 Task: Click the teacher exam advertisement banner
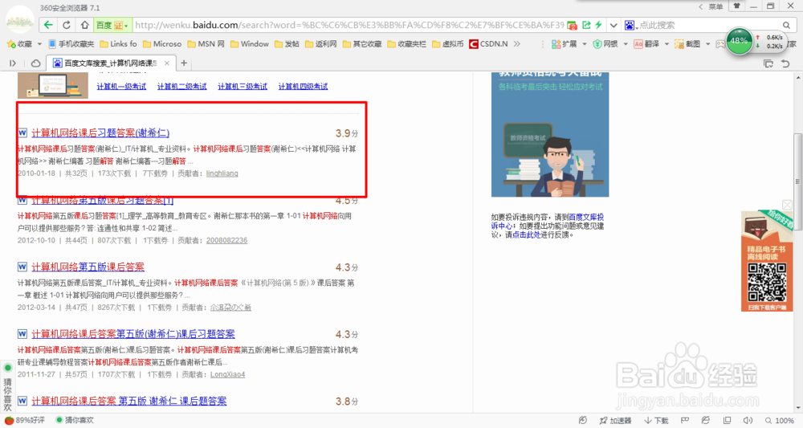click(x=550, y=134)
